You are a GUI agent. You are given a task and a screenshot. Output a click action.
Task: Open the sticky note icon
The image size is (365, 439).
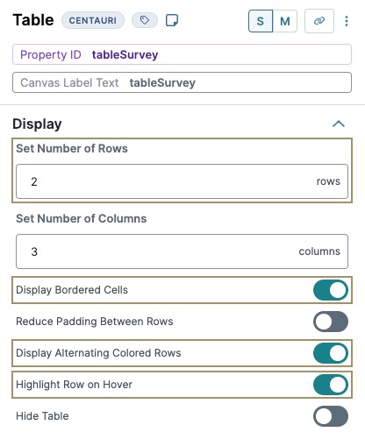tap(172, 20)
